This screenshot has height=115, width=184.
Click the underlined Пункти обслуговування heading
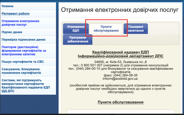(121, 102)
